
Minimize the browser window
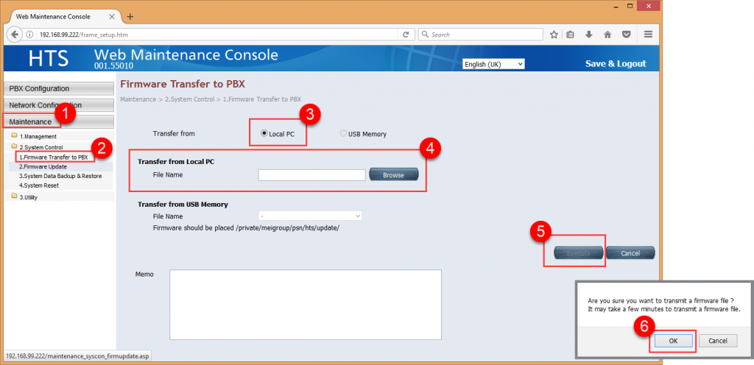click(618, 6)
